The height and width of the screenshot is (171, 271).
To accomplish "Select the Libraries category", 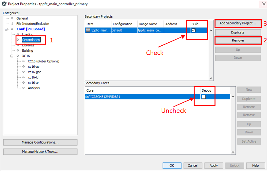I will [x=28, y=45].
